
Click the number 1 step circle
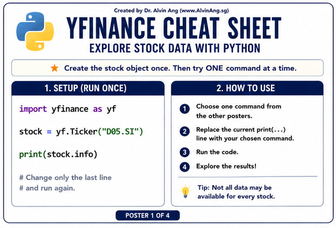(185, 109)
